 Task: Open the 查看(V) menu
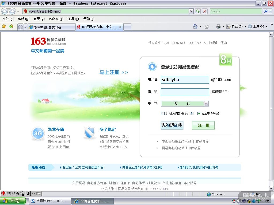39,19
